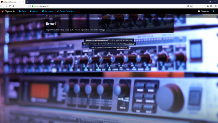Go to Backstage from navbar
The width and height of the screenshot is (218, 123).
point(47,11)
